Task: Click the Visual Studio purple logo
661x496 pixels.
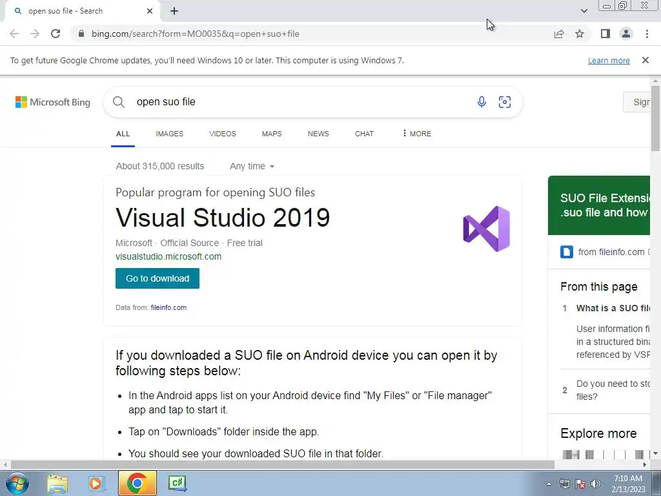Action: (486, 229)
